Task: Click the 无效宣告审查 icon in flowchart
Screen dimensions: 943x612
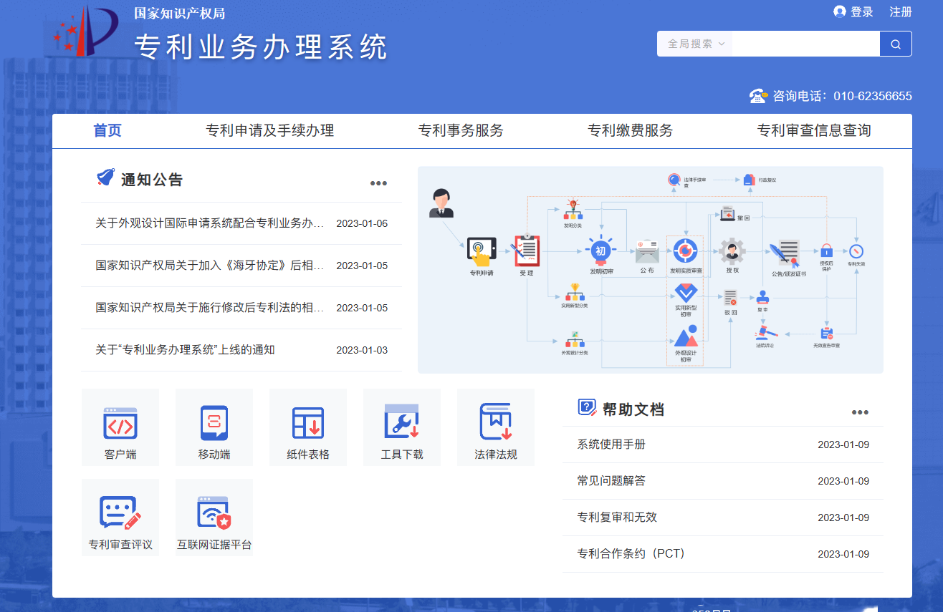Action: (827, 334)
